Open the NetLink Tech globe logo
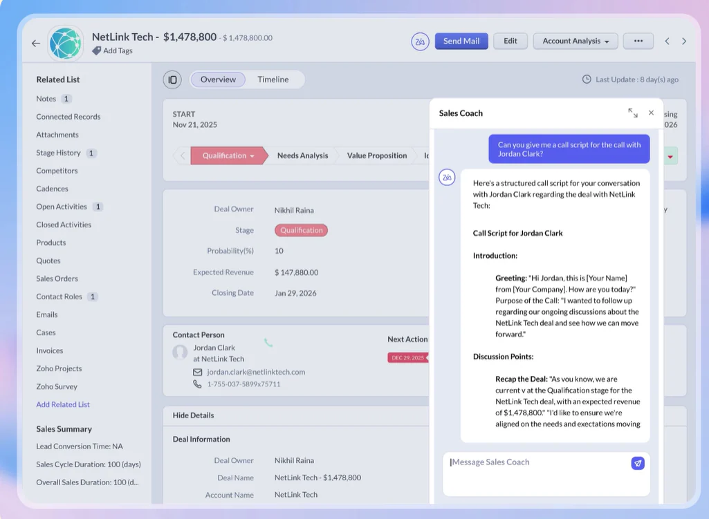This screenshot has height=519, width=709. point(66,44)
